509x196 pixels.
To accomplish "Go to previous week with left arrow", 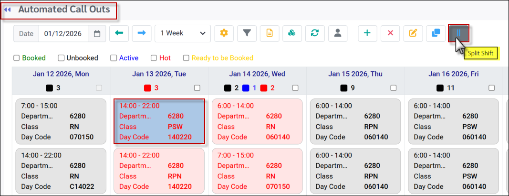I will [119, 33].
